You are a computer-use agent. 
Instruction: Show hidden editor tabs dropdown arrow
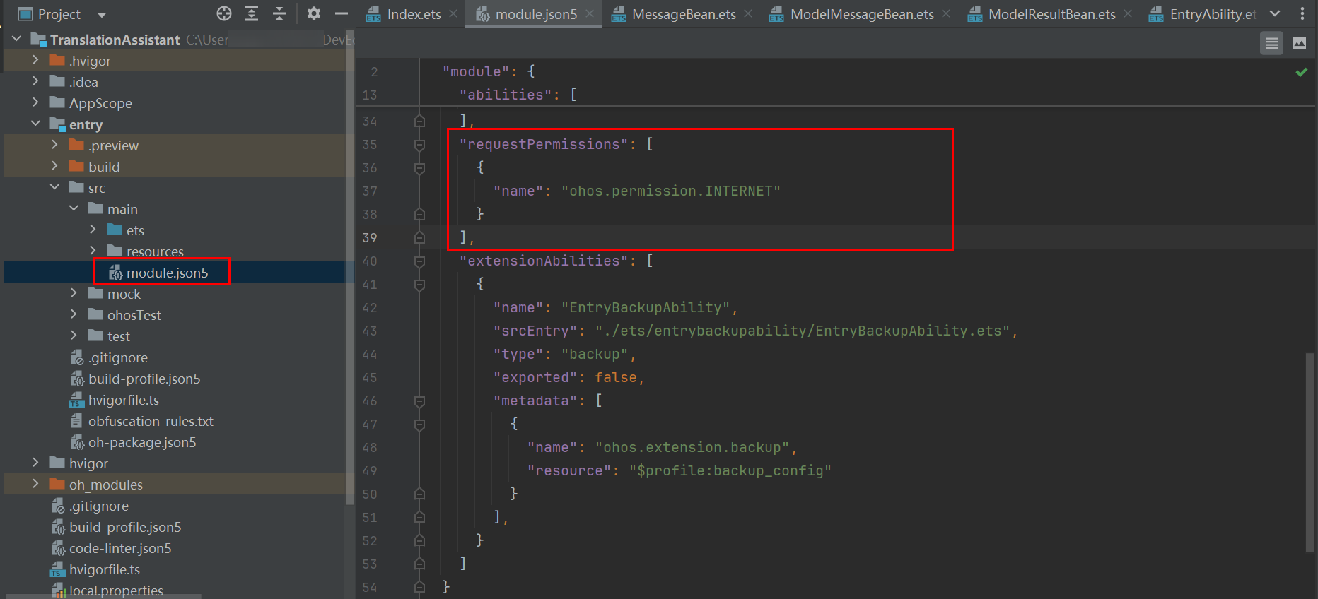pyautogui.click(x=1275, y=13)
